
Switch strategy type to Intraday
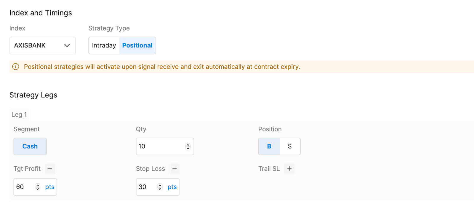(104, 45)
